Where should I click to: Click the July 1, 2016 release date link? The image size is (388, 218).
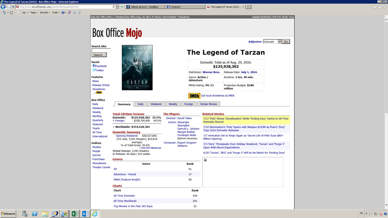tap(249, 72)
